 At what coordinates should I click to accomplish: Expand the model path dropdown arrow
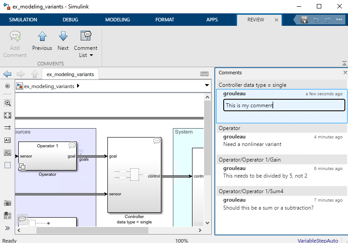click(x=207, y=86)
